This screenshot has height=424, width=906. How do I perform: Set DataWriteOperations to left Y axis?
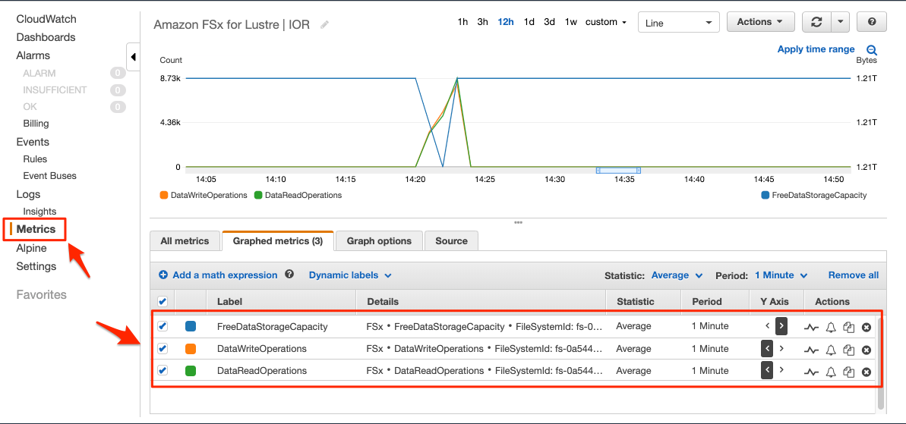[x=767, y=348]
